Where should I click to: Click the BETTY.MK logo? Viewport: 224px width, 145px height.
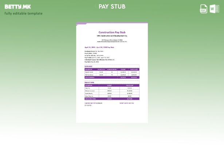[x=17, y=7]
